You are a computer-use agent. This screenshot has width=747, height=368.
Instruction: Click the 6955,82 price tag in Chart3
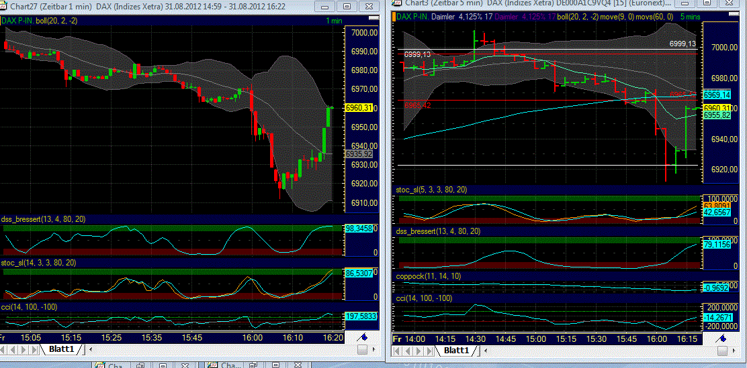pyautogui.click(x=717, y=115)
